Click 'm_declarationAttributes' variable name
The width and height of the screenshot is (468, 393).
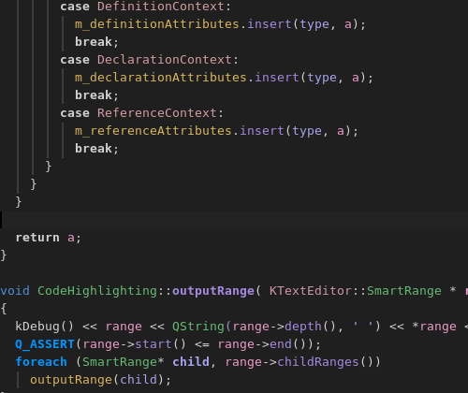click(x=161, y=78)
